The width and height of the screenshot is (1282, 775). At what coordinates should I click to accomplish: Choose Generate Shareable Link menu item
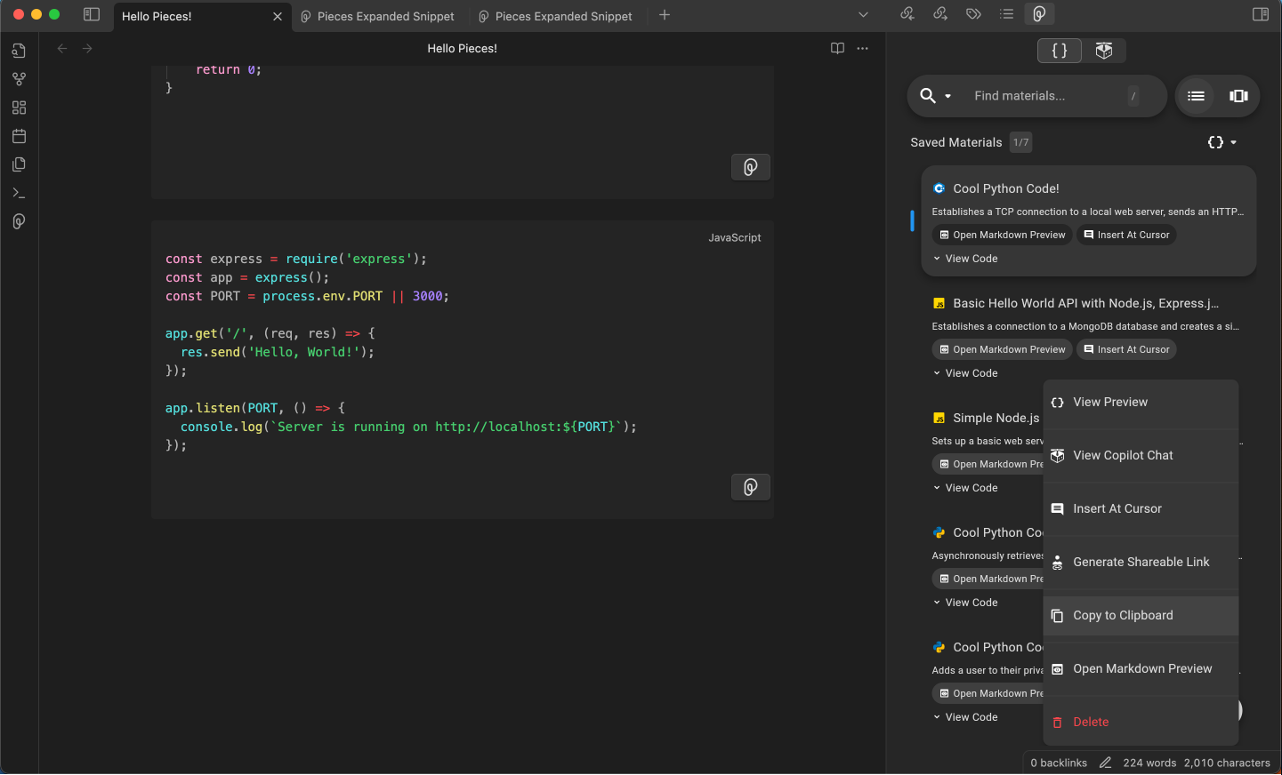pos(1141,563)
